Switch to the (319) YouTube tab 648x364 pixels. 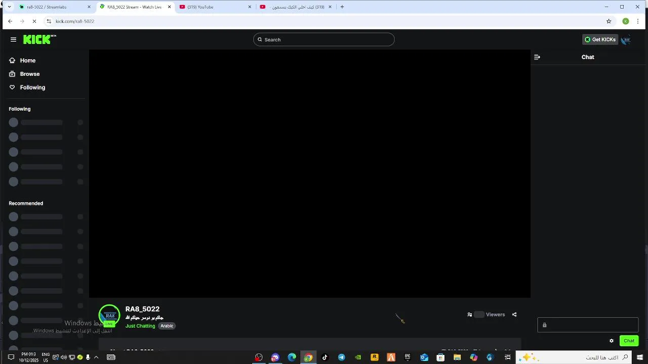click(215, 7)
